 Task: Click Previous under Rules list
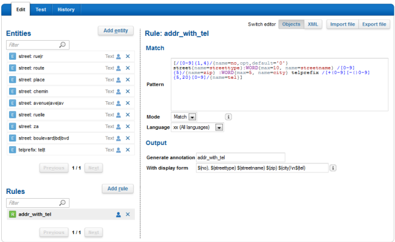coord(54,232)
